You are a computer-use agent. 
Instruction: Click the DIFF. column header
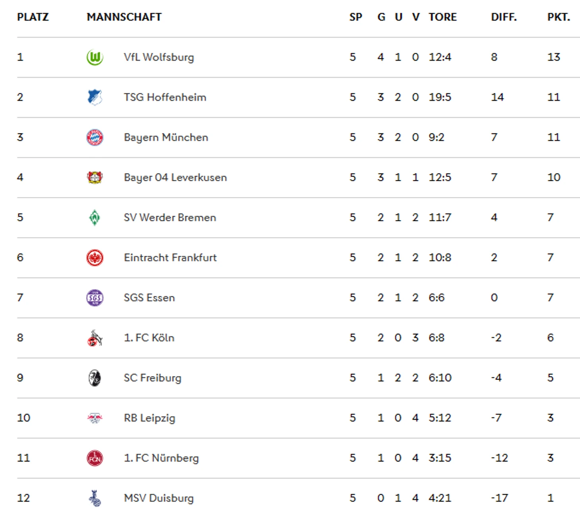tap(504, 17)
